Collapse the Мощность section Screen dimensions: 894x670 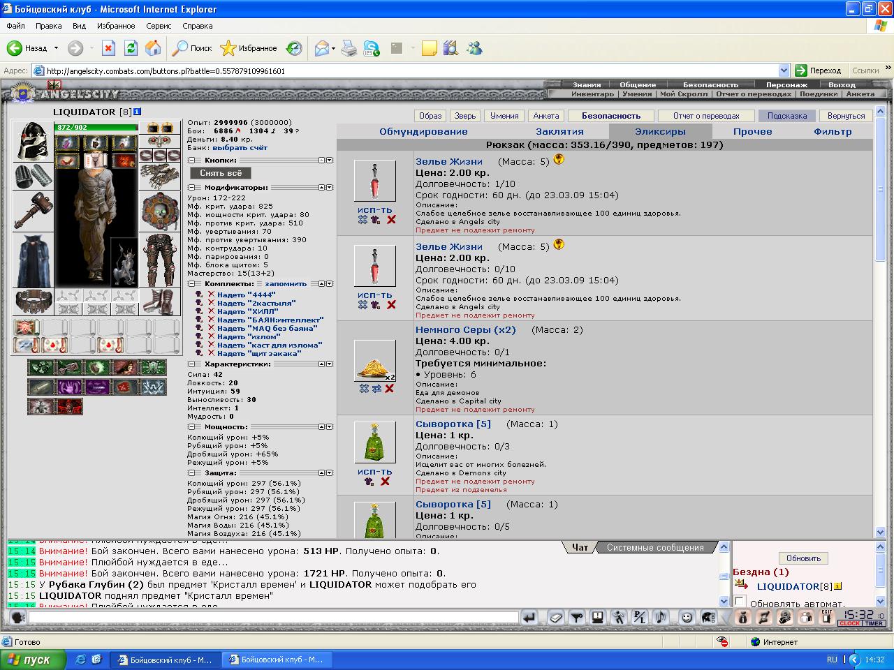[192, 427]
